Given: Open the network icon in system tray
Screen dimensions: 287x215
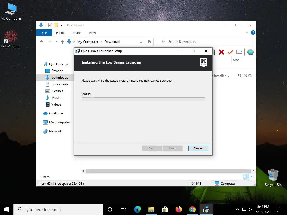Looking at the screenshot, I should click(x=244, y=209).
